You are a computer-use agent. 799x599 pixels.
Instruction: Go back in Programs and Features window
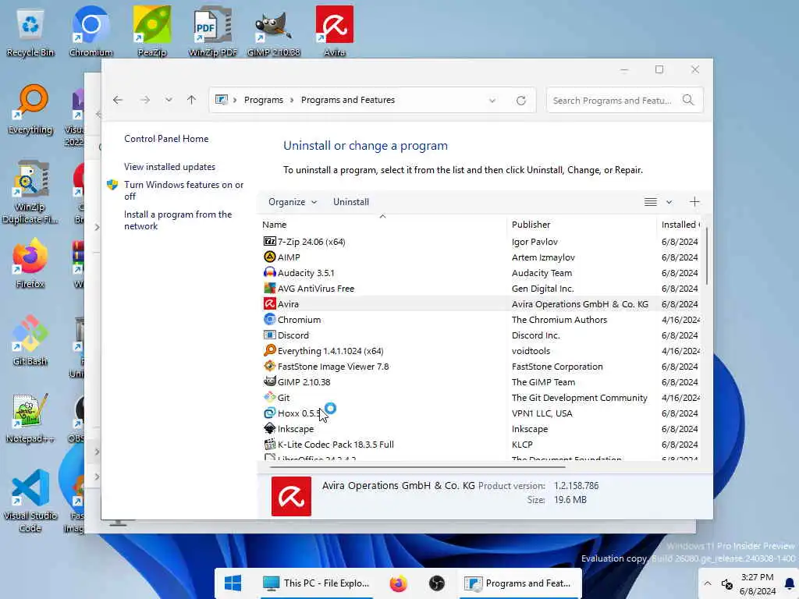pyautogui.click(x=118, y=100)
